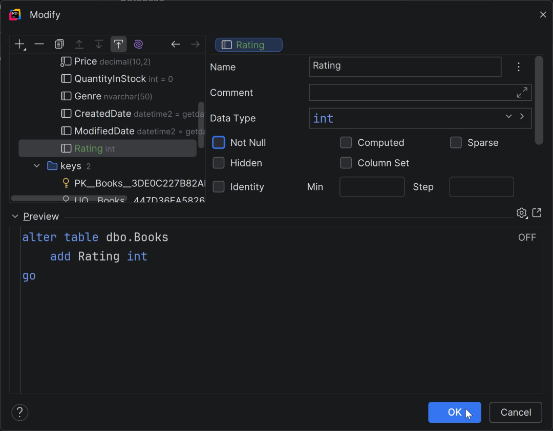This screenshot has height=431, width=553.
Task: Click the Rider app icon in title bar
Action: [15, 15]
